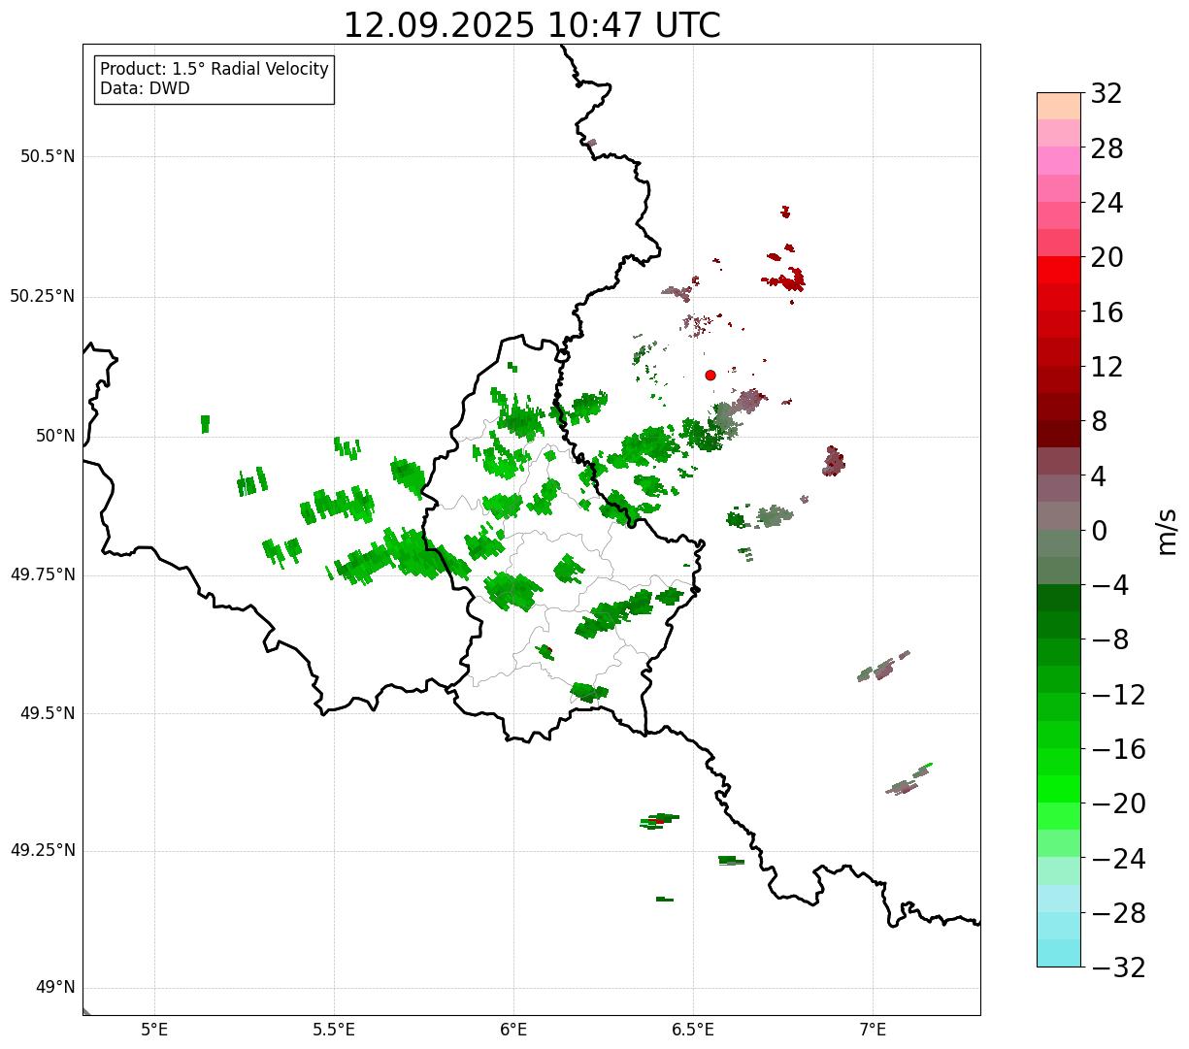The width and height of the screenshot is (1189, 1049).
Task: Click colorbar tick value 12
Action: point(1106,367)
